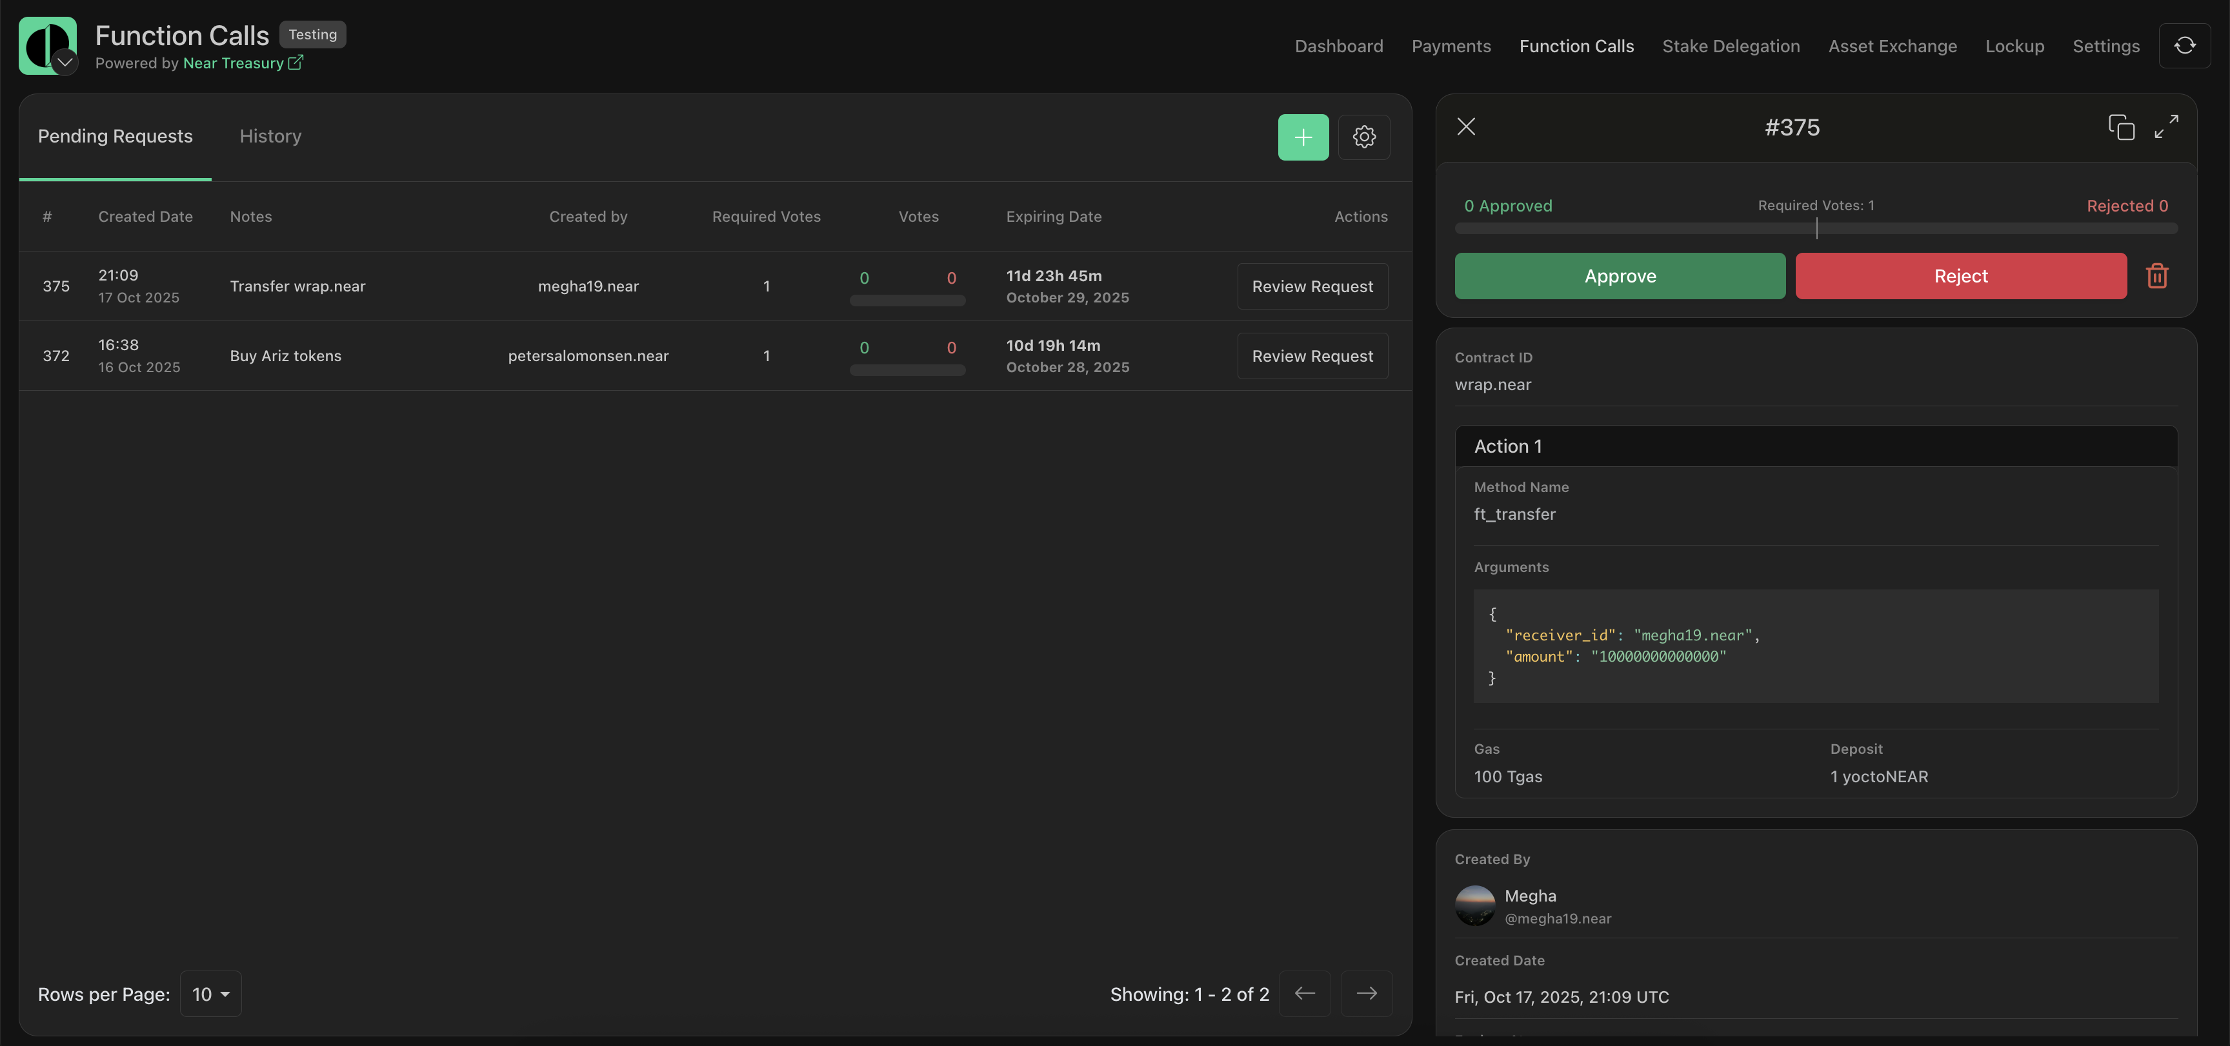Viewport: 2230px width, 1046px height.
Task: Reject request #375
Action: [1961, 276]
